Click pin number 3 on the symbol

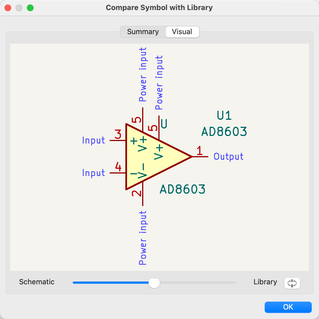pyautogui.click(x=118, y=135)
